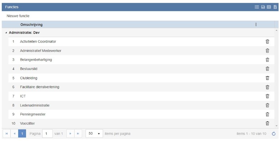
Task: Click the 'items 1 - 10 van 10' status text
Action: click(x=251, y=134)
